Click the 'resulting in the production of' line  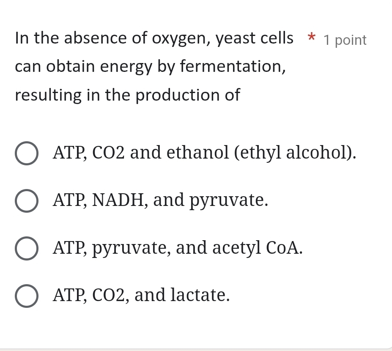tap(127, 95)
